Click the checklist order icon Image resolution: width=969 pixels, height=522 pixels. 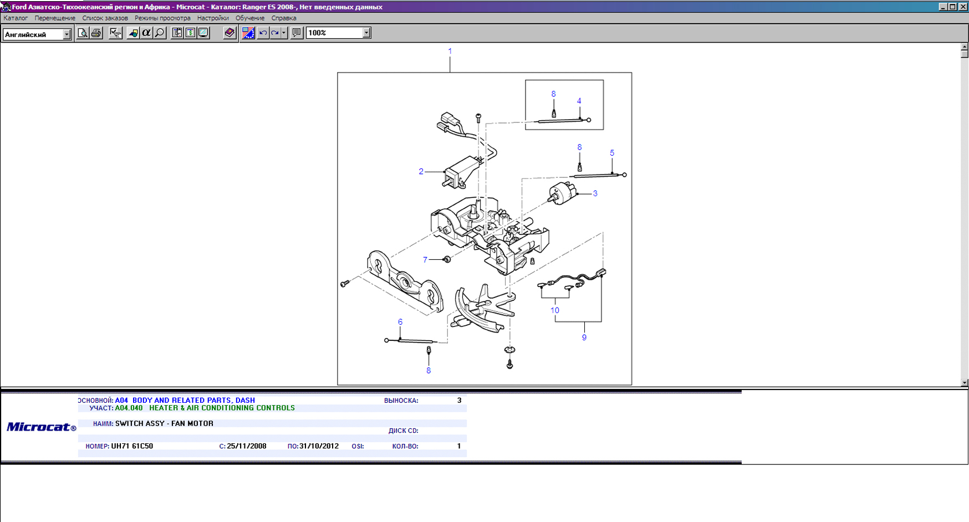click(x=115, y=33)
